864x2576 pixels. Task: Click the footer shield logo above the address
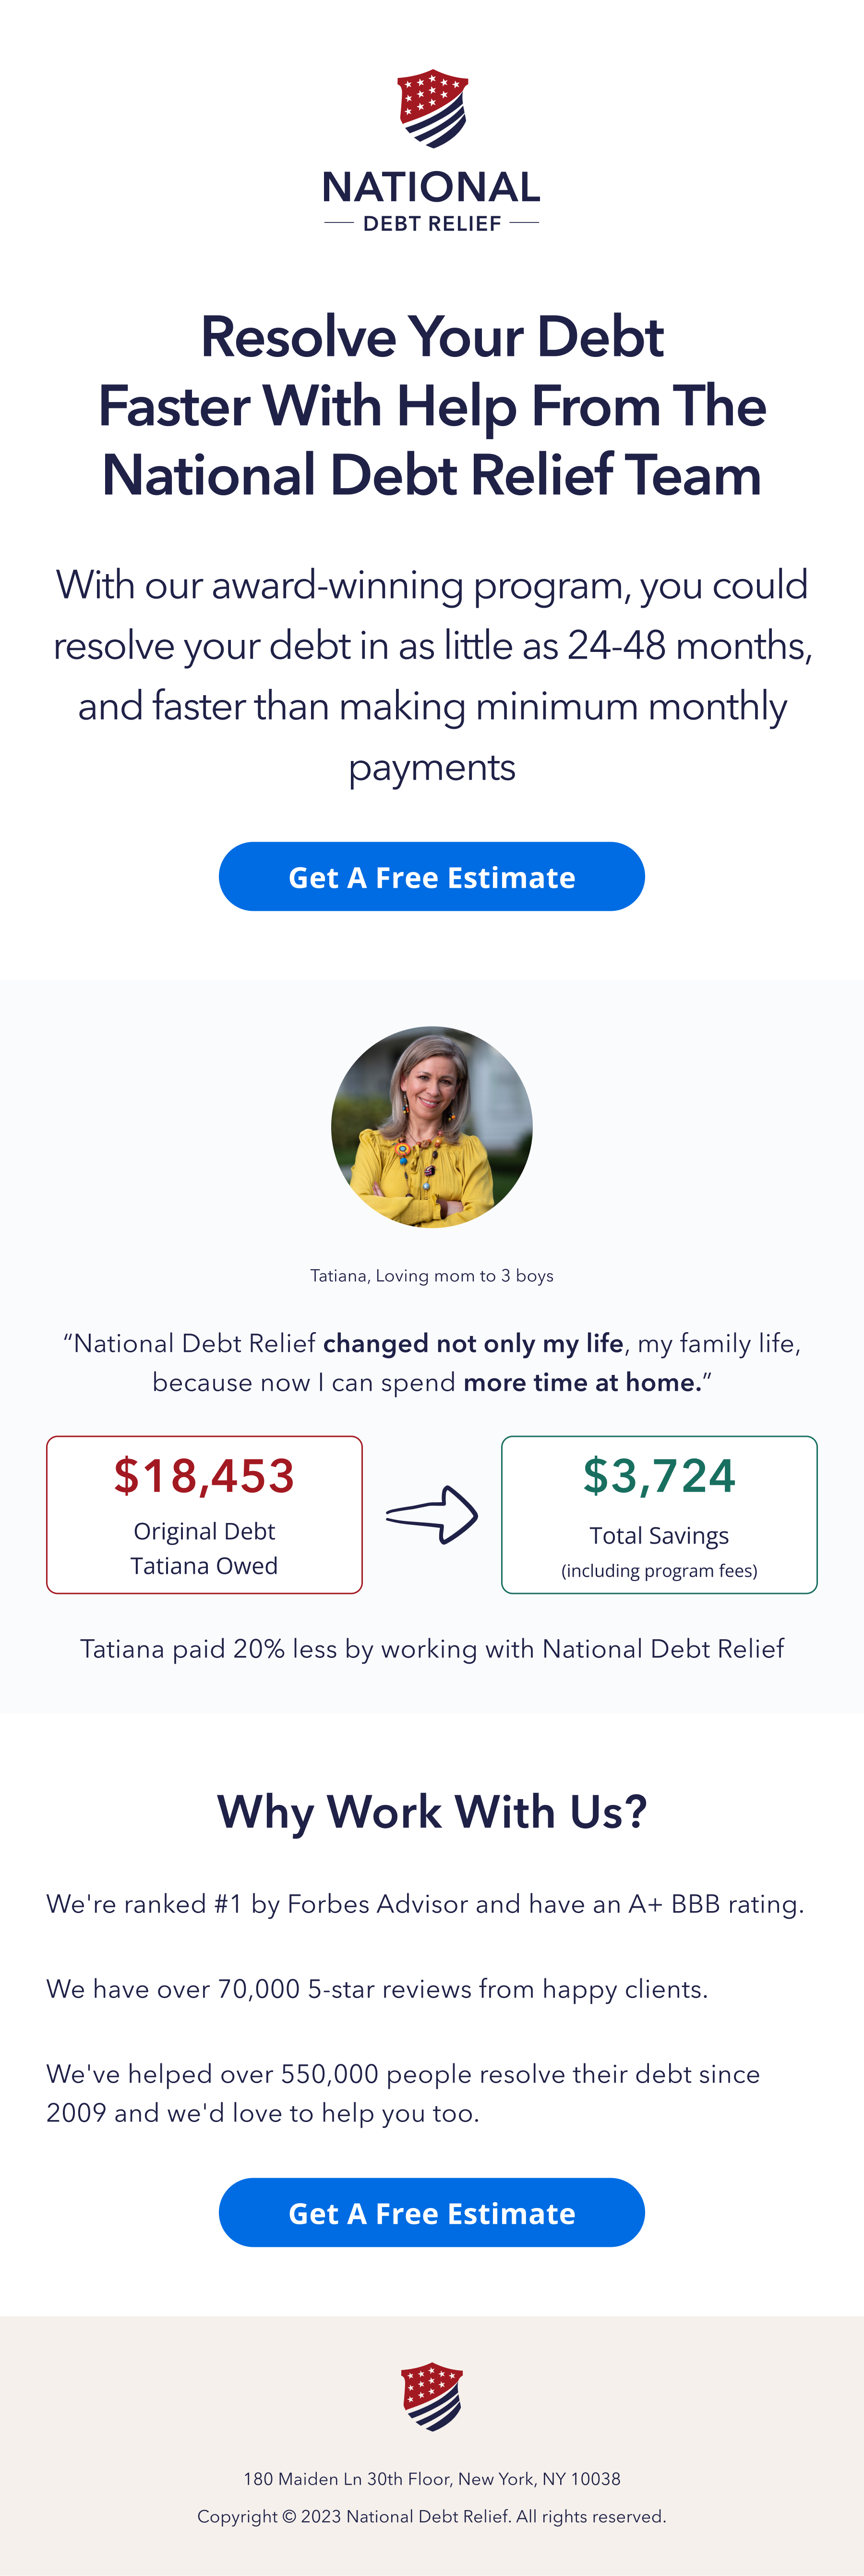(432, 2396)
